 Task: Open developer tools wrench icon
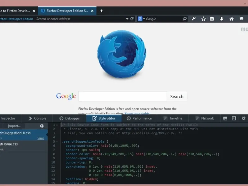pyautogui.click(x=193, y=19)
